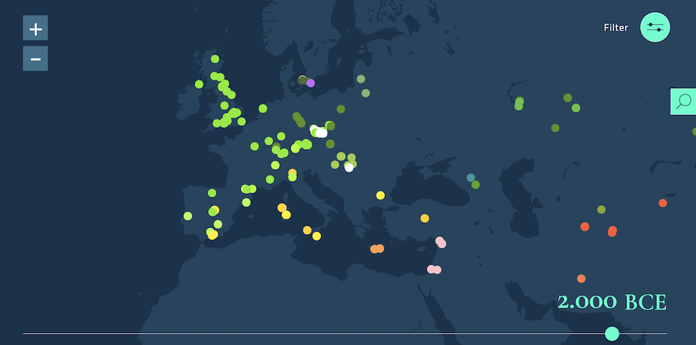Select the easternmost red dot
Viewport: 696px width, 345px height.
pyautogui.click(x=663, y=203)
